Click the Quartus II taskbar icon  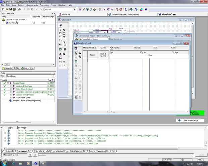tap(36, 164)
